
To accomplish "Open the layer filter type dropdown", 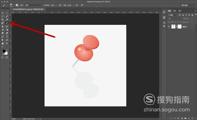I will (172, 15).
